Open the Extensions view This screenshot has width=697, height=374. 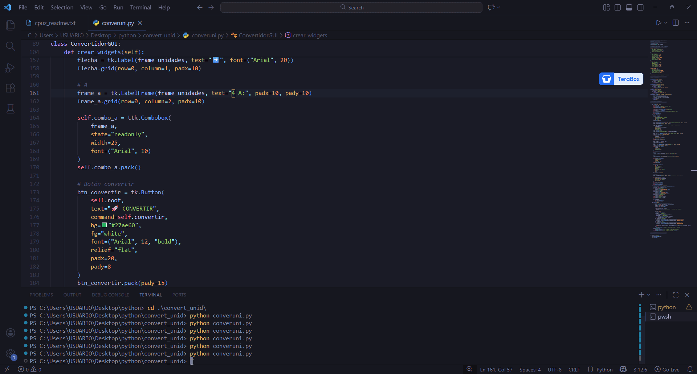coord(11,88)
